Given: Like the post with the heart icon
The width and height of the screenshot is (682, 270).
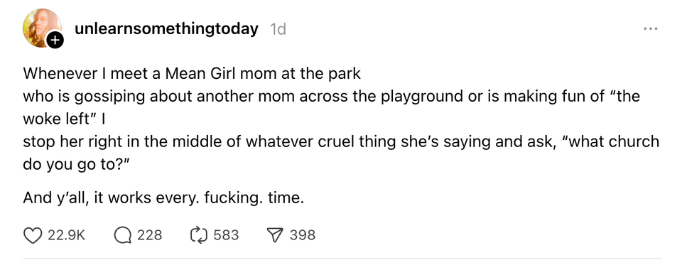Looking at the screenshot, I should pyautogui.click(x=33, y=235).
